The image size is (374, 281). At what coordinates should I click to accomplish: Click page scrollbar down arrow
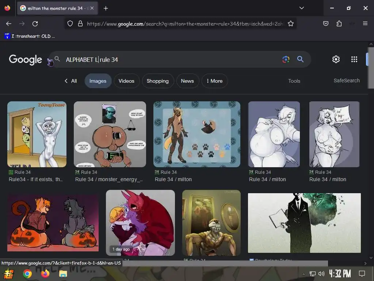click(371, 258)
